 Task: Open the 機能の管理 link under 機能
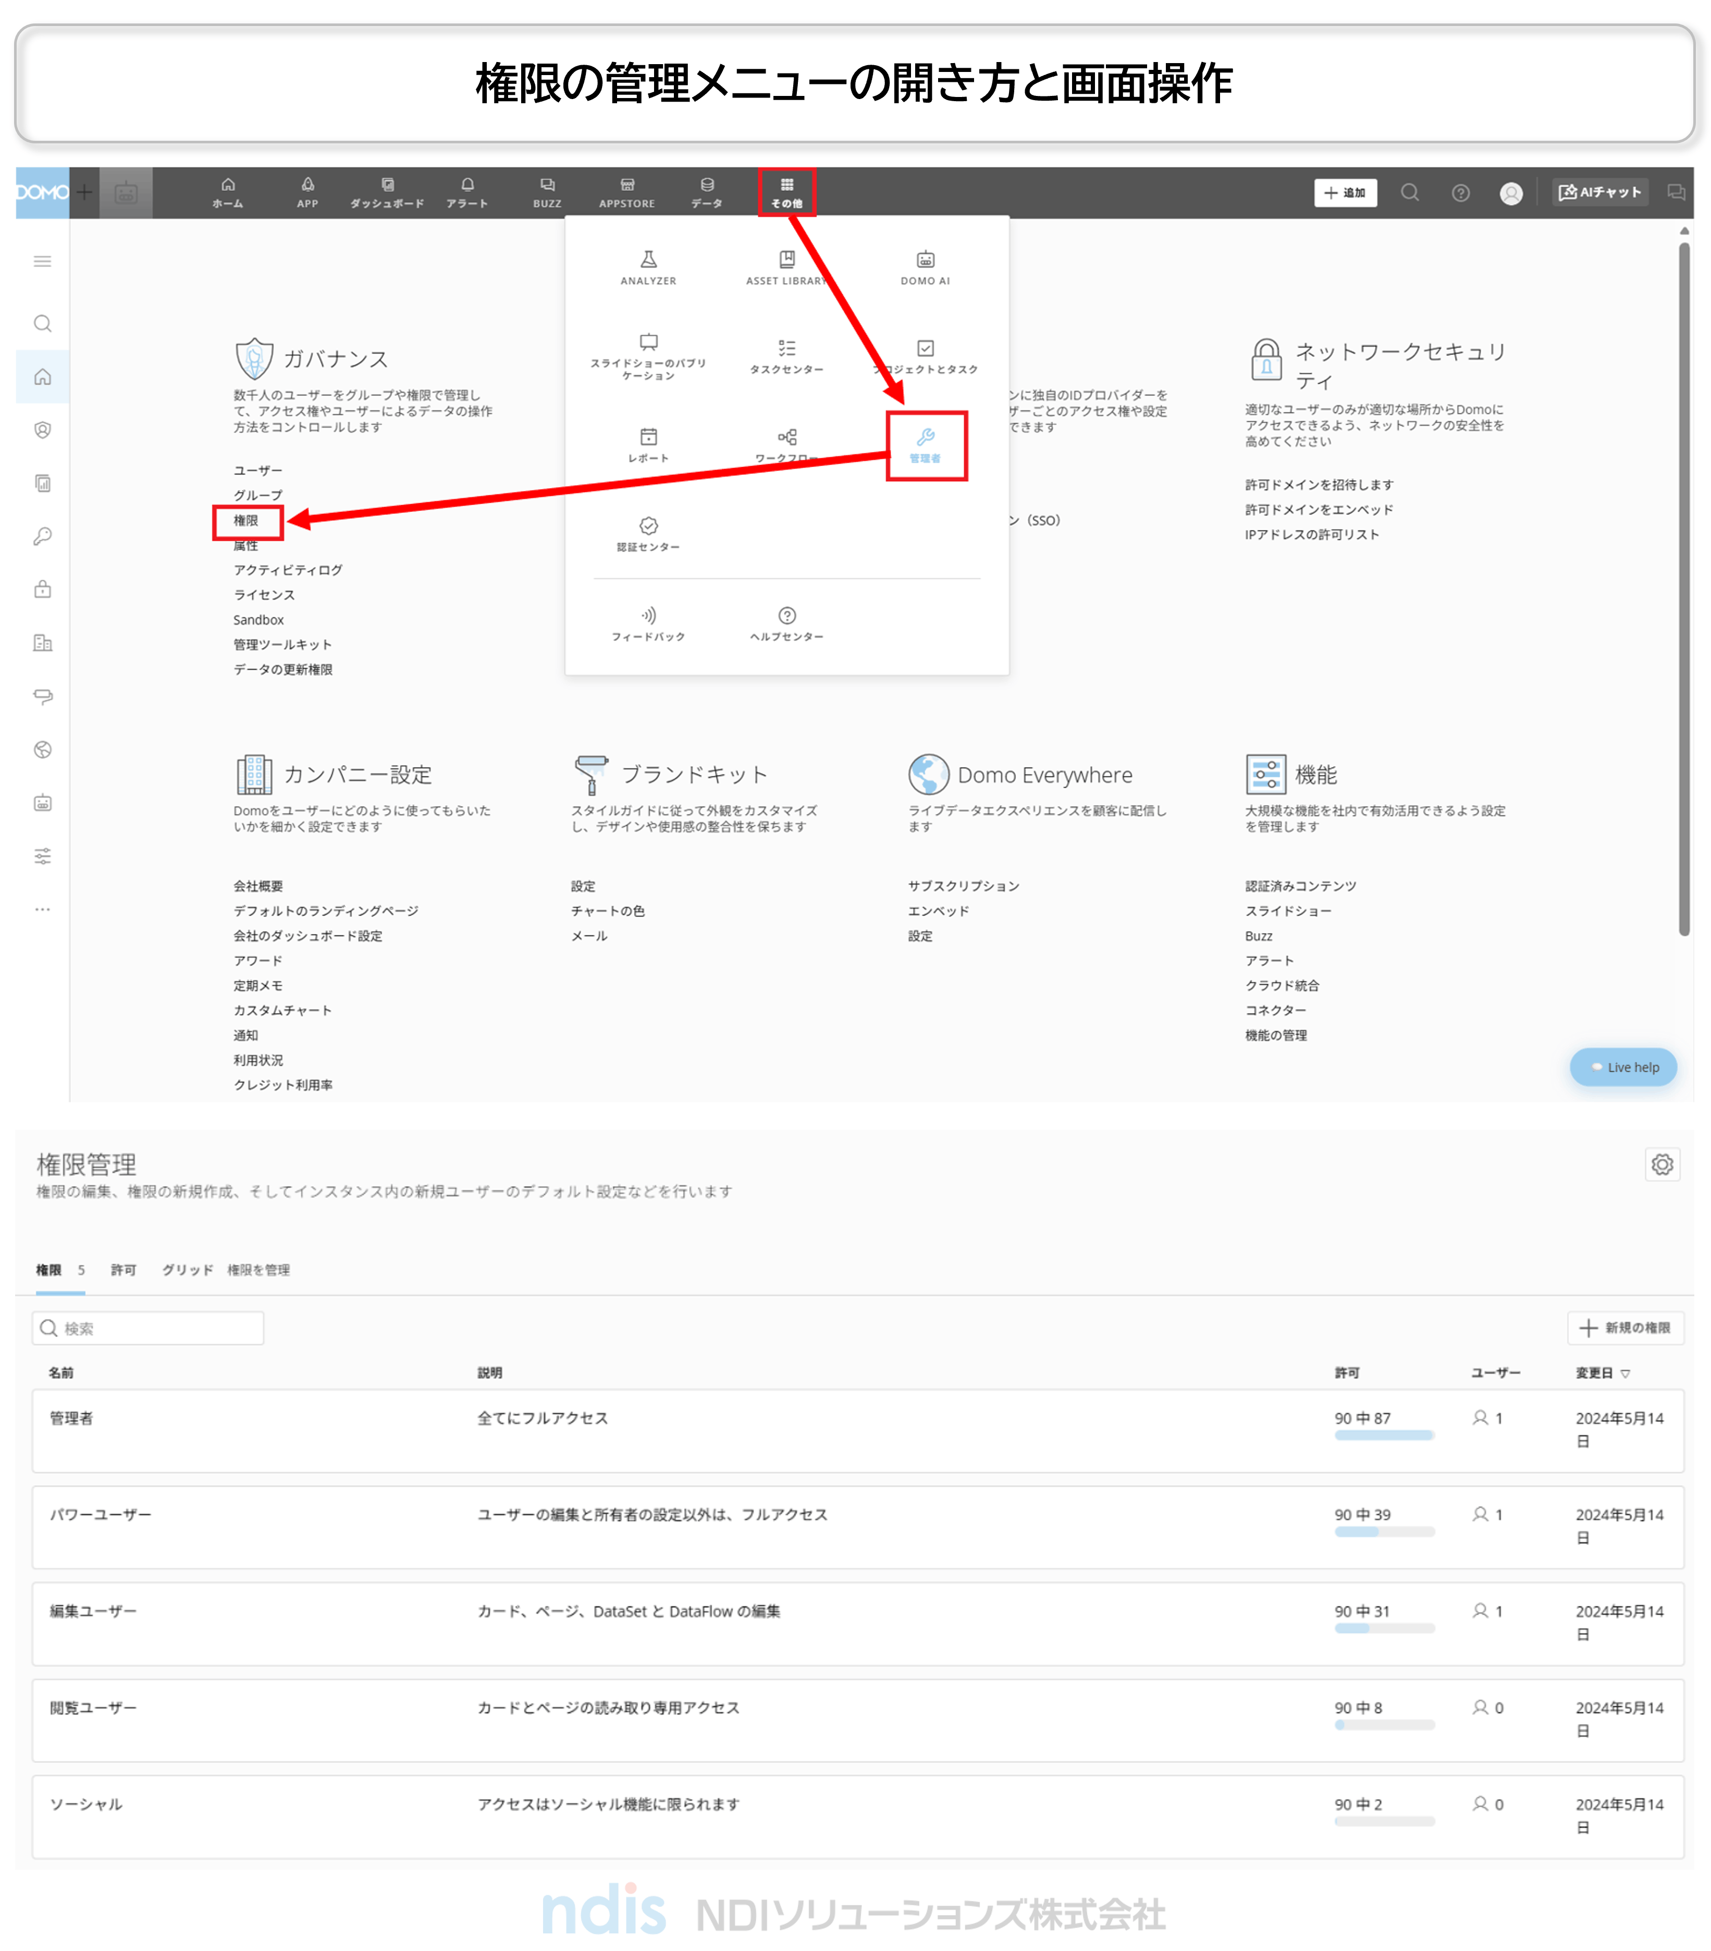pos(1275,1035)
